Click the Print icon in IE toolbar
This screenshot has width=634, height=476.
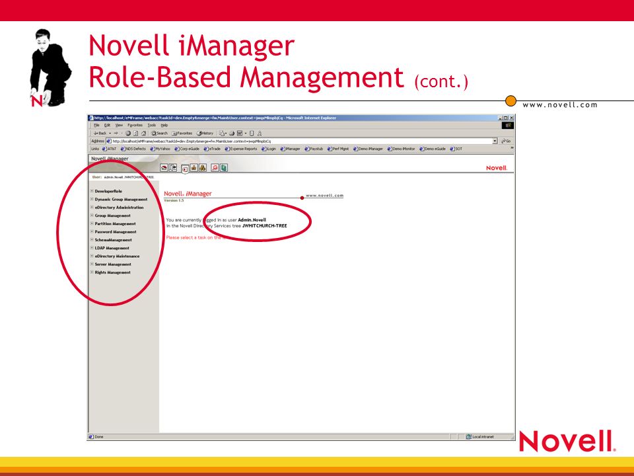tap(232, 133)
